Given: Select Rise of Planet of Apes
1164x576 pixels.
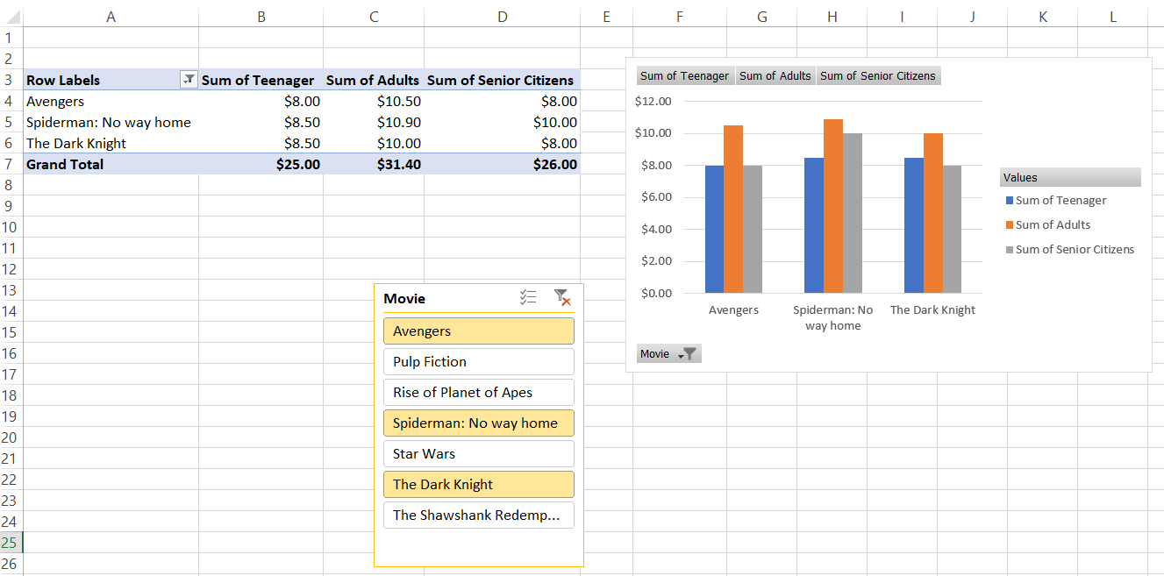Looking at the screenshot, I should pyautogui.click(x=478, y=393).
